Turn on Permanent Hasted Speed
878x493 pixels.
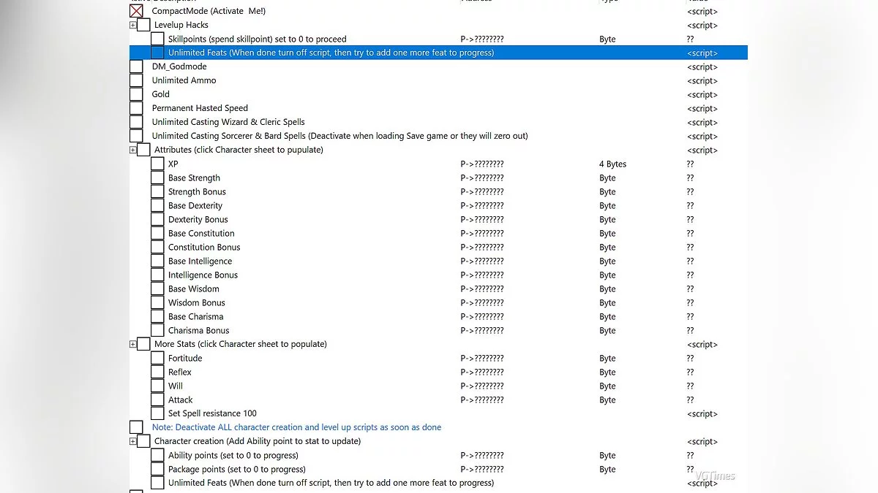136,108
